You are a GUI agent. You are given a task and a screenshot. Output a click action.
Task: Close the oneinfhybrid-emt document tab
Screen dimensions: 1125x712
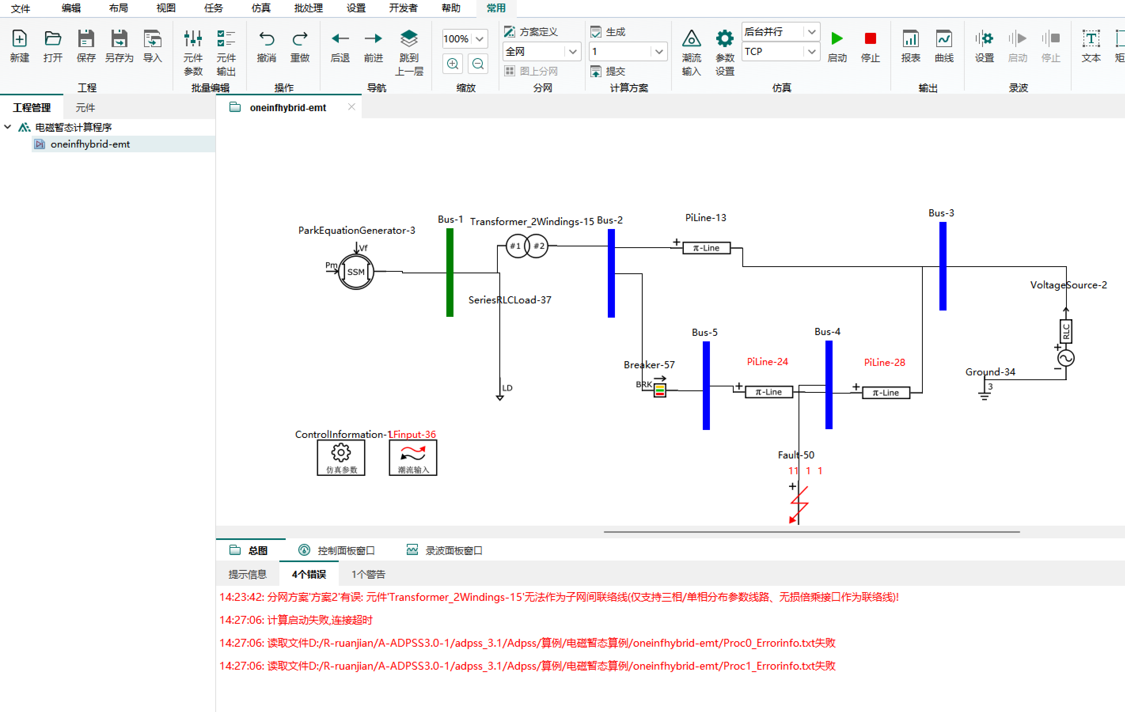pyautogui.click(x=352, y=107)
